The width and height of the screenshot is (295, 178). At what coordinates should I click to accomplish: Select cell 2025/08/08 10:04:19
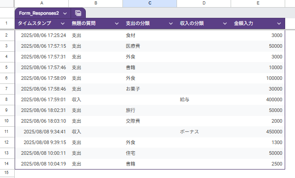click(42, 164)
